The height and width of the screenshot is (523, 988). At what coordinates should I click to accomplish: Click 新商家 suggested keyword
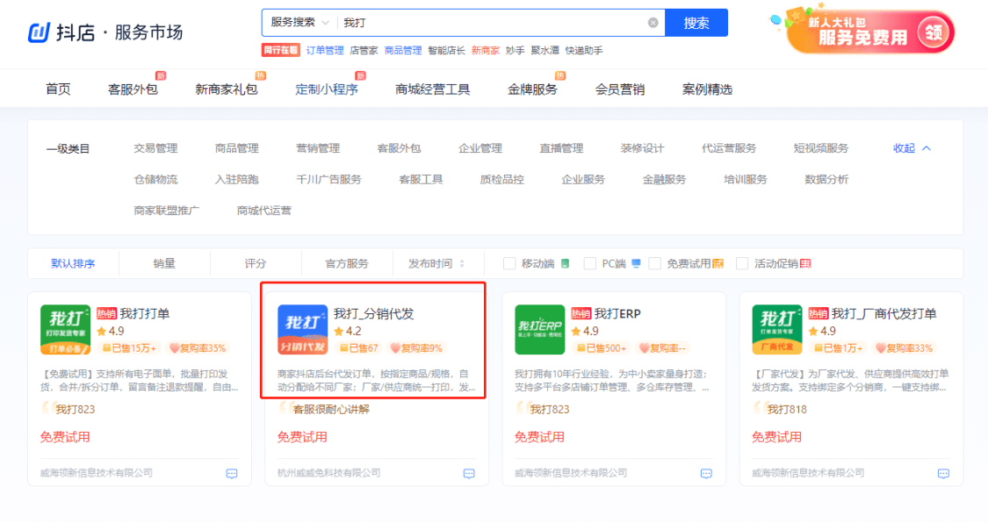pyautogui.click(x=485, y=50)
